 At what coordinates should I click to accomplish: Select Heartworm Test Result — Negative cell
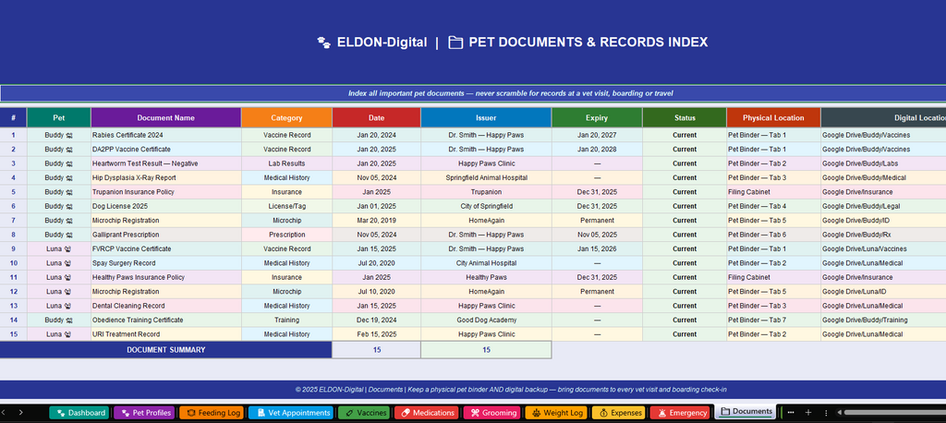point(166,163)
